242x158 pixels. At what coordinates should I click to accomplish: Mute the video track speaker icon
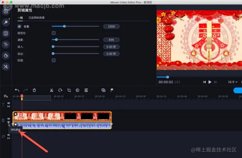(x=9, y=122)
